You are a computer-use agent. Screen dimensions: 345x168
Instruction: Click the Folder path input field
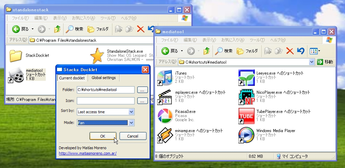[106, 90]
